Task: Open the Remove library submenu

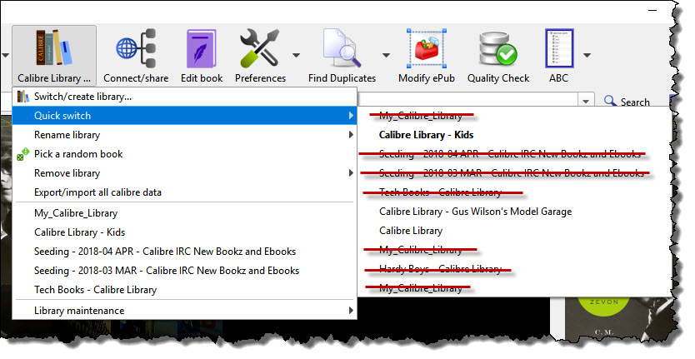Action: tap(184, 173)
